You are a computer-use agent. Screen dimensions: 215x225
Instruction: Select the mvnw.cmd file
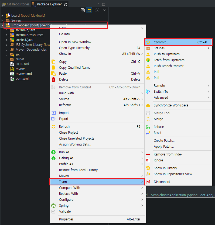[x=24, y=74]
